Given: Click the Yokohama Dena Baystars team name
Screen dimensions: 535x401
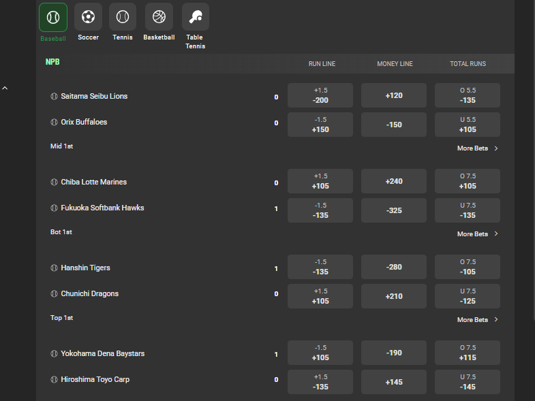Looking at the screenshot, I should 103,353.
